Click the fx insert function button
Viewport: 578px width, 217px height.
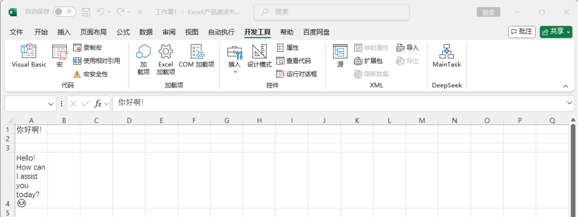point(98,104)
